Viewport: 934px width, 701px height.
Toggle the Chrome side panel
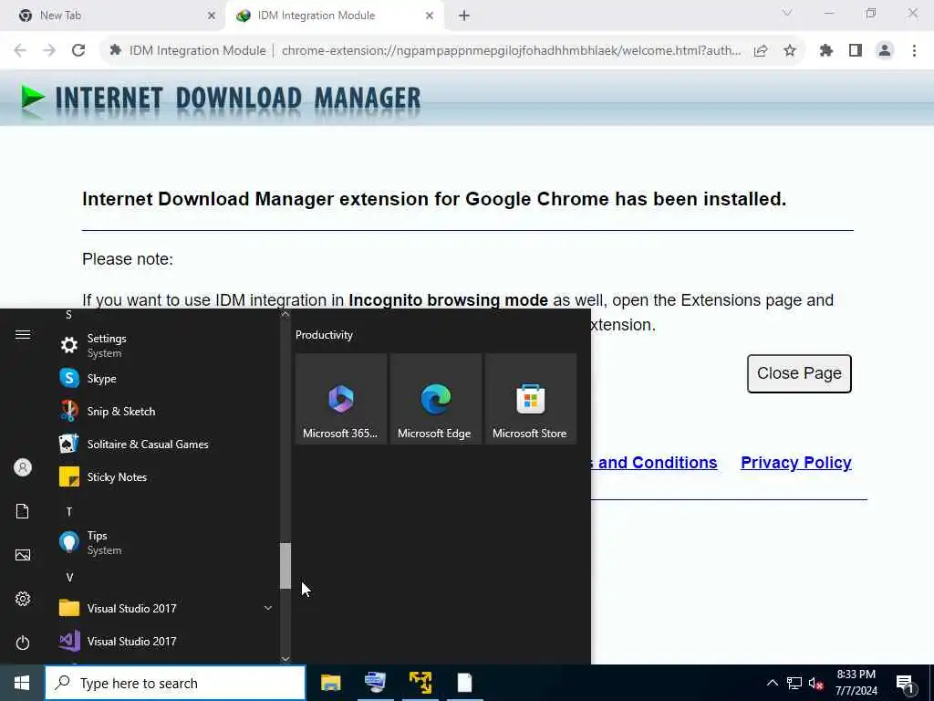click(856, 51)
